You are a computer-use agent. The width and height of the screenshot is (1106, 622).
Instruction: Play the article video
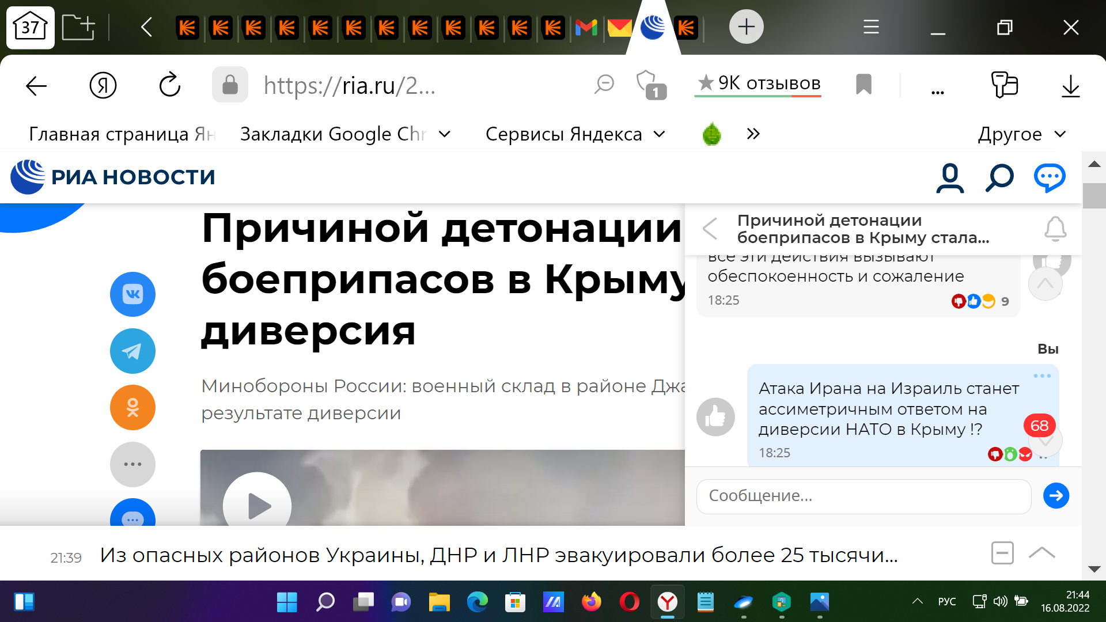coord(257,506)
